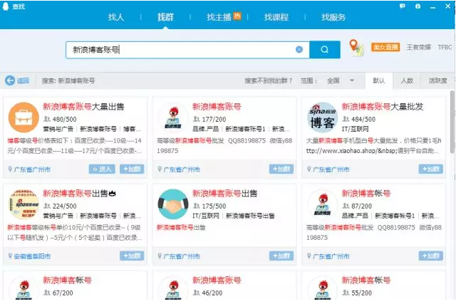The width and height of the screenshot is (456, 304).
Task: Click 营销与广告 category in 480/500 card
Action: click(58, 129)
